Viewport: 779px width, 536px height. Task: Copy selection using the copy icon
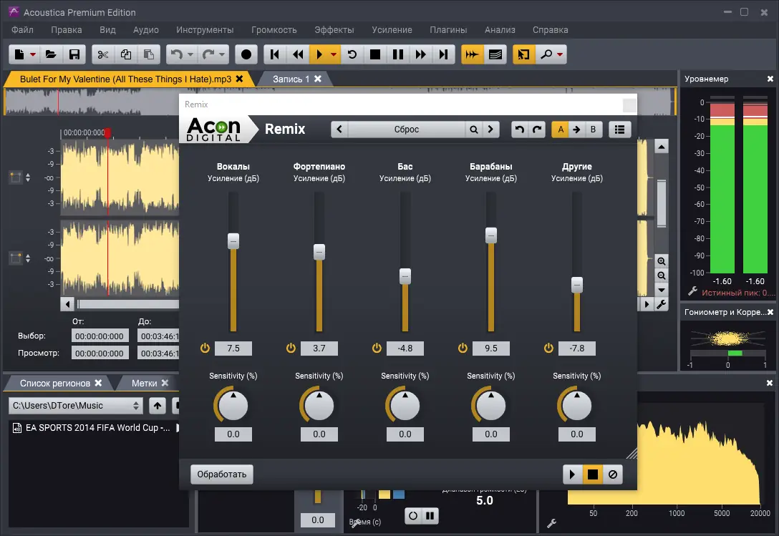tap(126, 54)
